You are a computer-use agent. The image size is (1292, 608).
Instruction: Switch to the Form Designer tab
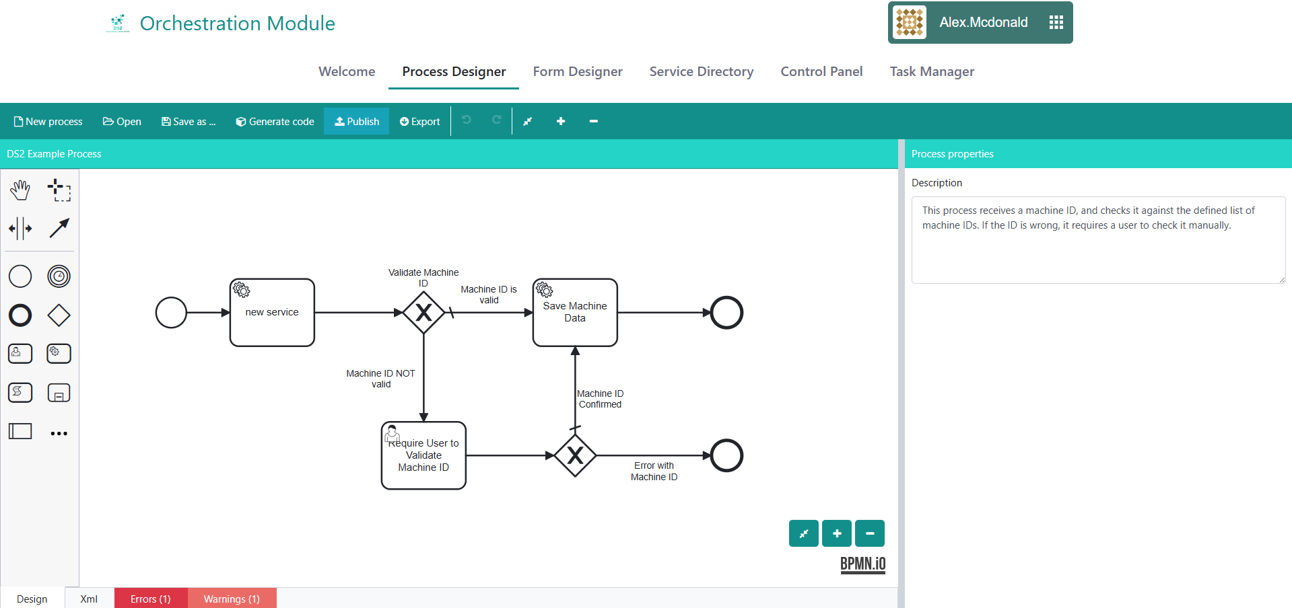[x=577, y=72]
